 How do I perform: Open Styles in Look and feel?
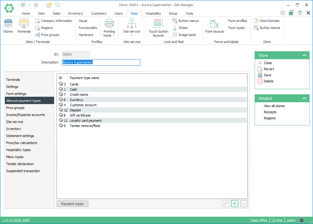tap(180, 28)
